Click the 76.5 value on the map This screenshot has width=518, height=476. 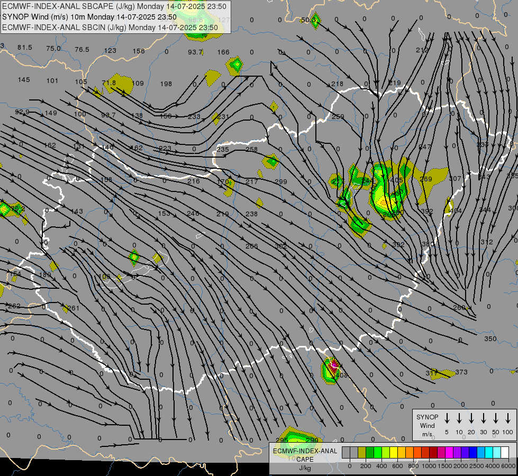pyautogui.click(x=82, y=50)
